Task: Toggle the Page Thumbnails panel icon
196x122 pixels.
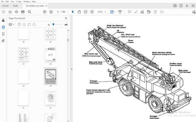Action: [x=3, y=27]
